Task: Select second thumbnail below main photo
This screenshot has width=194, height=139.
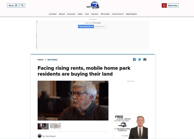Action: tap(55, 126)
